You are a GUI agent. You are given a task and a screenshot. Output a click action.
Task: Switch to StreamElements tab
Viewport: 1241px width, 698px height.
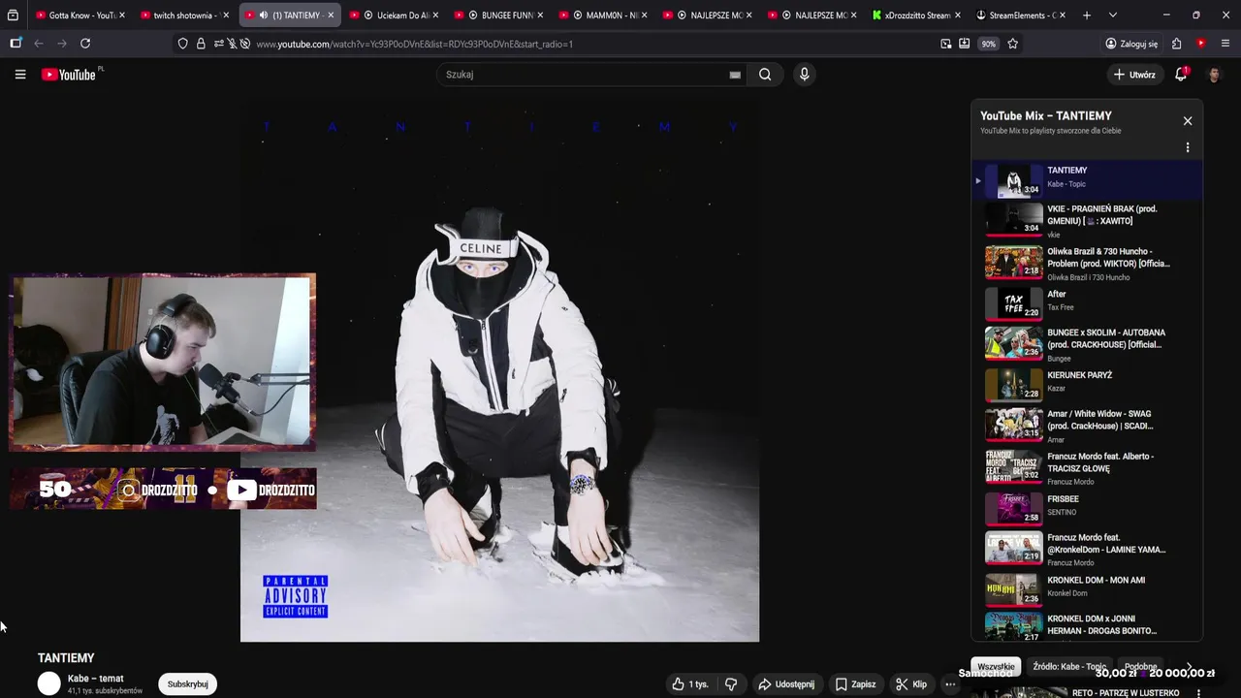point(1021,16)
